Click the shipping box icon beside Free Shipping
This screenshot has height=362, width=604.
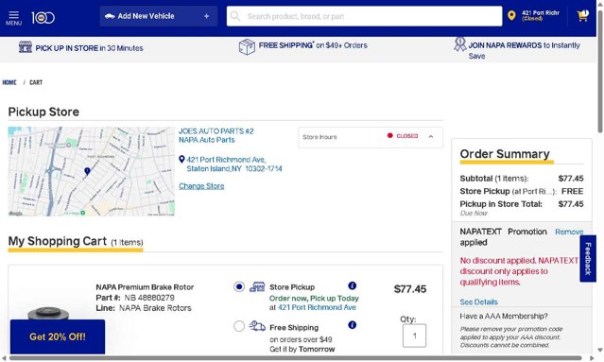tap(247, 47)
